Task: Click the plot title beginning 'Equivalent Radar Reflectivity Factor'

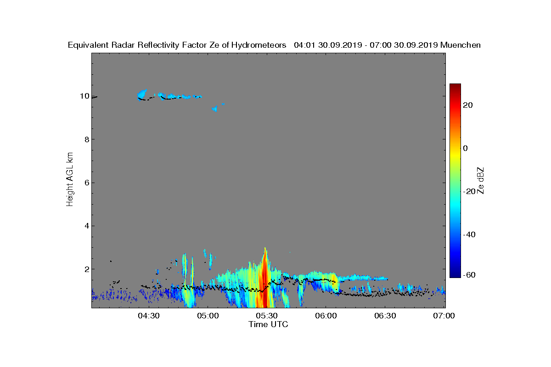Action: (274, 45)
